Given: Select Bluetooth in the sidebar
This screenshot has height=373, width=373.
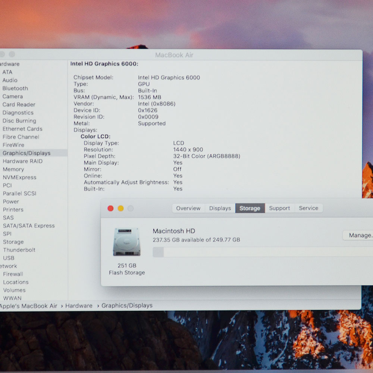Looking at the screenshot, I should pos(15,88).
